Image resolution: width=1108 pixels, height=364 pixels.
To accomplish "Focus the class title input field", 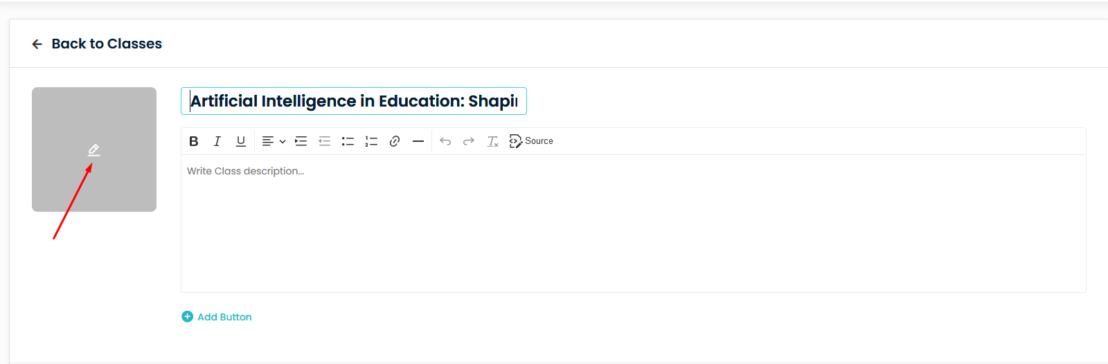I will click(x=354, y=101).
